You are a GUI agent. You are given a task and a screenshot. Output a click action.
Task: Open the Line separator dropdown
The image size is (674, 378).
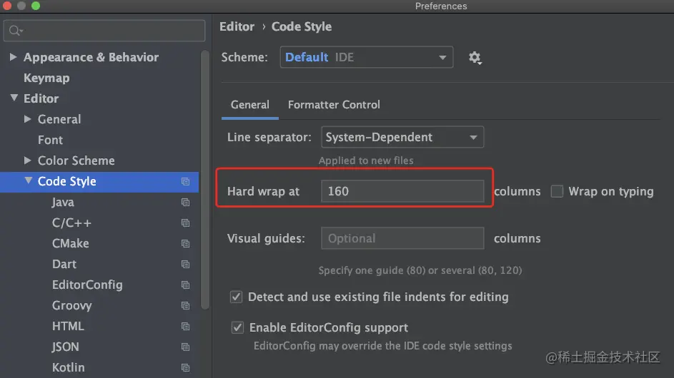[x=402, y=137]
